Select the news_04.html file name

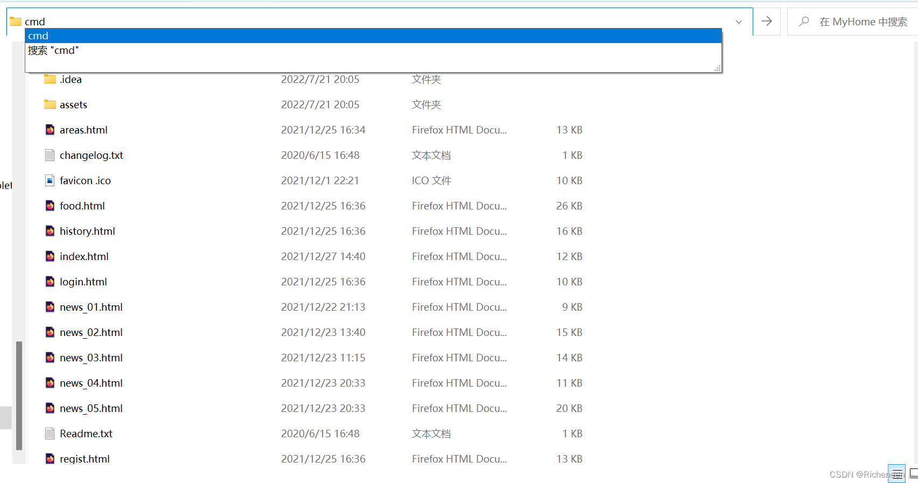91,383
